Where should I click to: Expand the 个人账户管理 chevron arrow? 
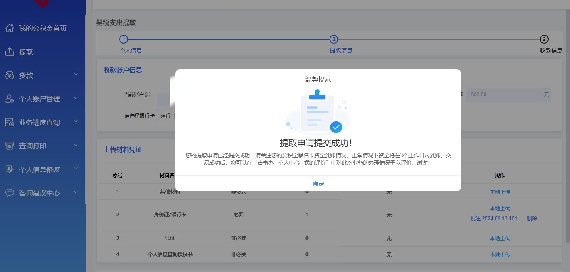click(76, 98)
